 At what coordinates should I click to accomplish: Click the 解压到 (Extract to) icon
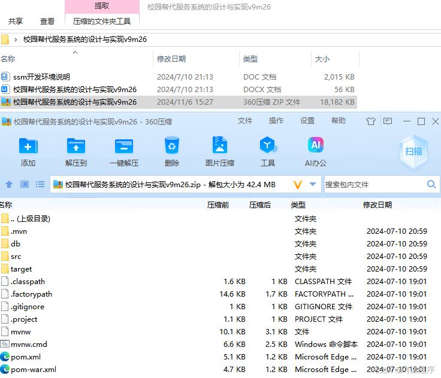[x=76, y=146]
